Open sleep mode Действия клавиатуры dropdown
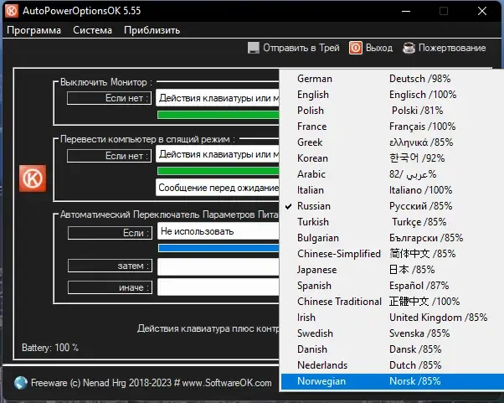The width and height of the screenshot is (504, 403). (218, 154)
